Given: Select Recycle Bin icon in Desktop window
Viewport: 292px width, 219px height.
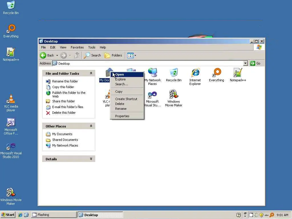Looking at the screenshot, I should (x=174, y=75).
